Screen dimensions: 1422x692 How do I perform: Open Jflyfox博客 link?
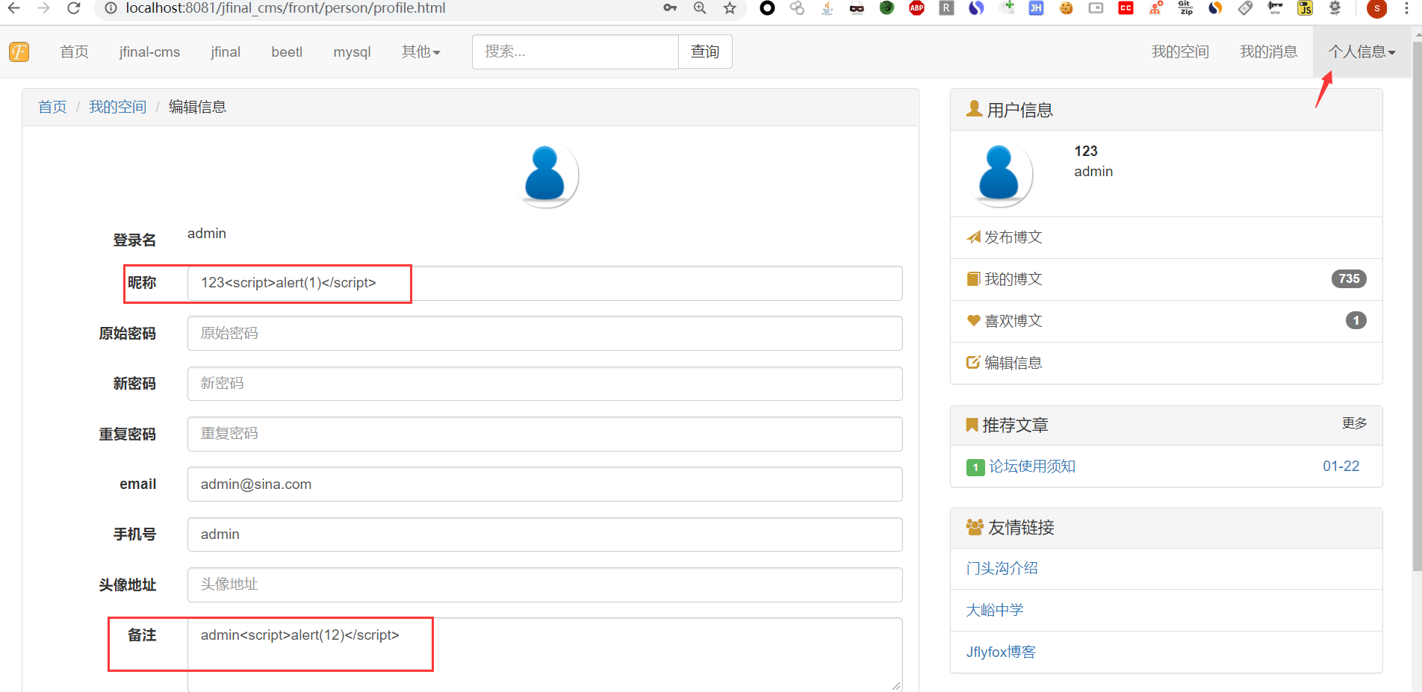1001,652
